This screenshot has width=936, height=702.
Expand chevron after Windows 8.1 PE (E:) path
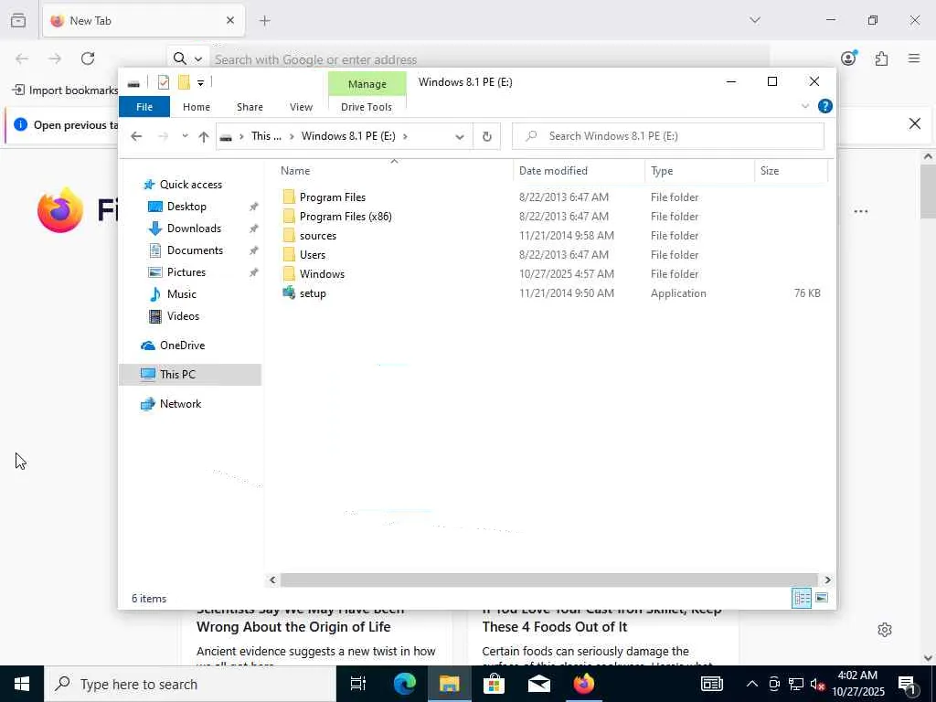coord(405,136)
